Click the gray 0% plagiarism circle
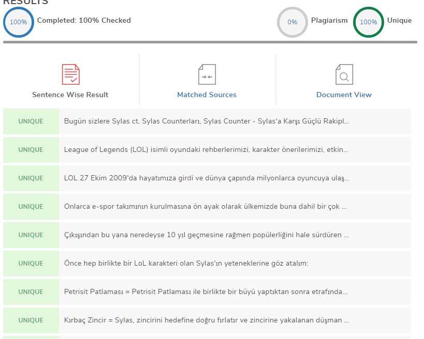The width and height of the screenshot is (424, 339). tap(293, 22)
